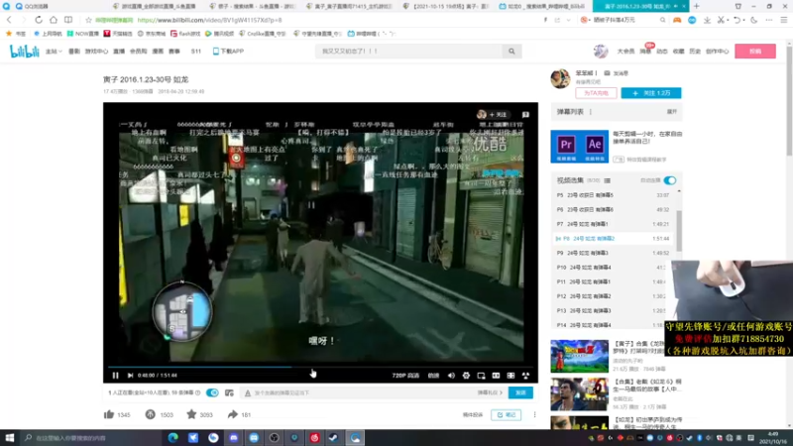Open the NOW直播 bookmark
Image resolution: width=793 pixels, height=446 pixels.
pos(83,34)
